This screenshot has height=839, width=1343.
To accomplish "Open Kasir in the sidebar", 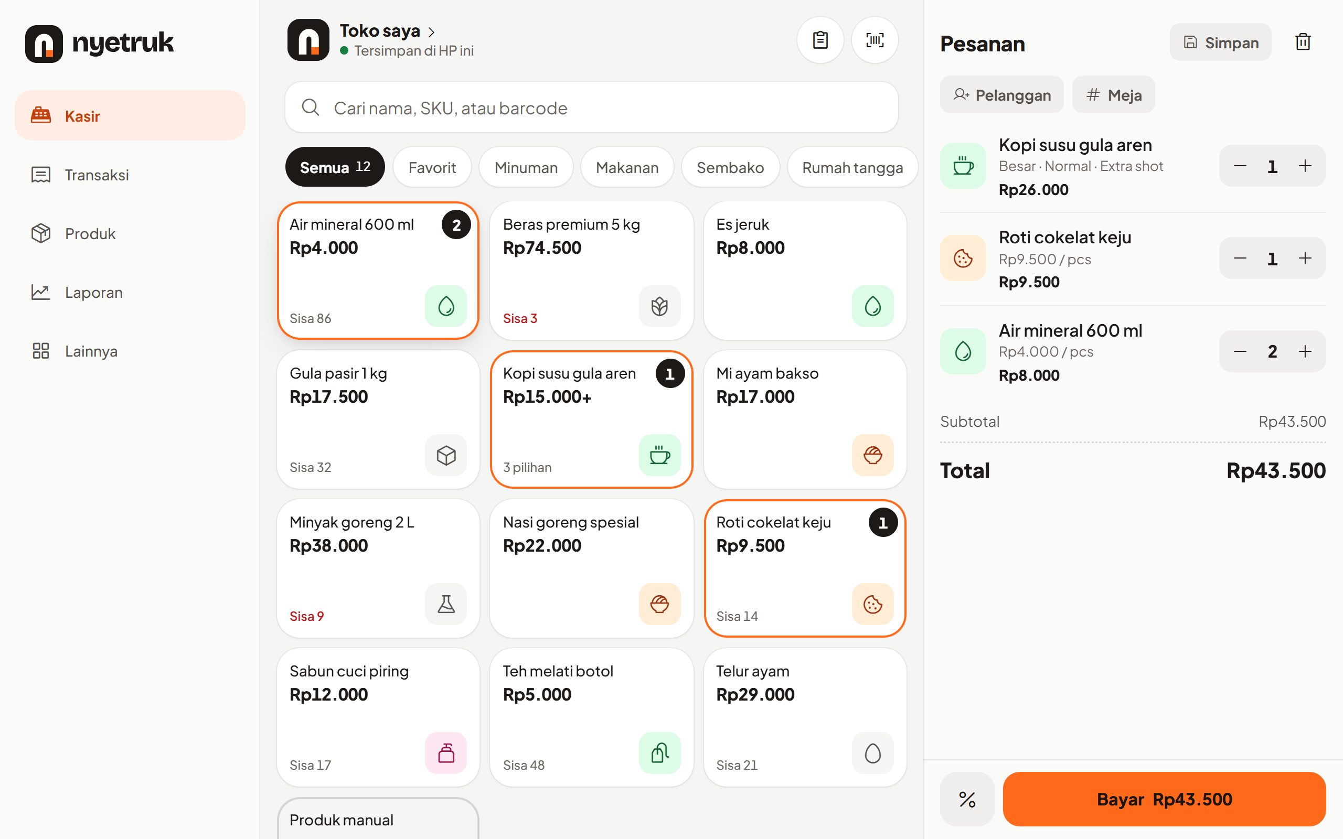I will 130,115.
